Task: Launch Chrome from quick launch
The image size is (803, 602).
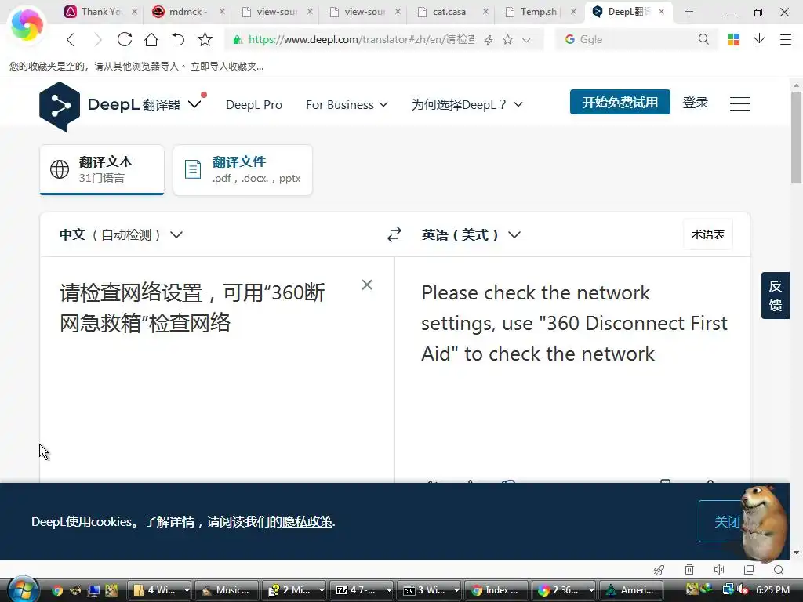Action: 56,591
